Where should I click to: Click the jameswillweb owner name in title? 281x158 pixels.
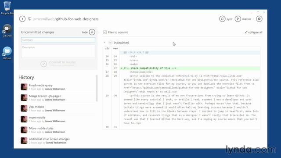pyautogui.click(x=43, y=19)
